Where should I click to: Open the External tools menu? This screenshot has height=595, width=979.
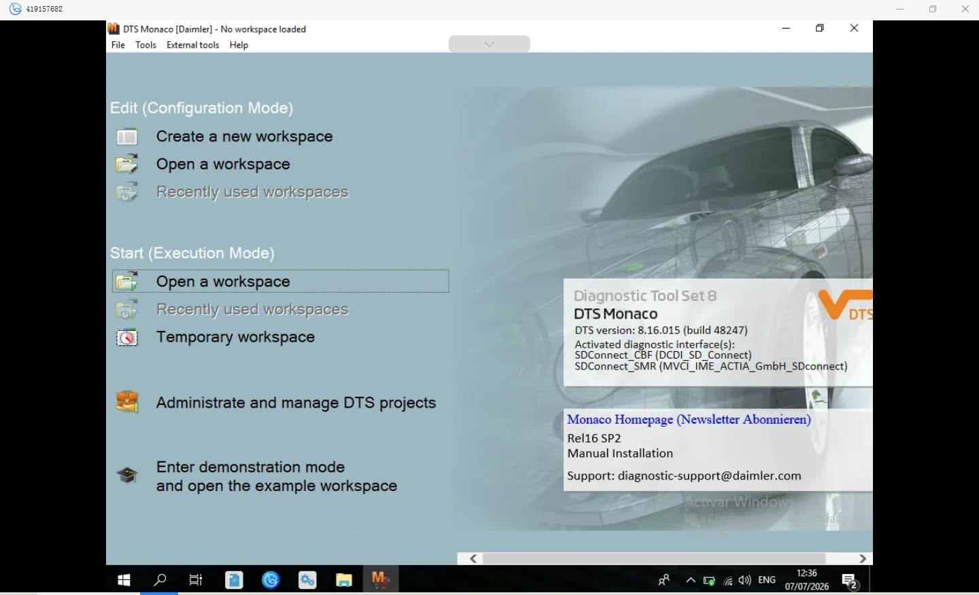click(x=193, y=45)
